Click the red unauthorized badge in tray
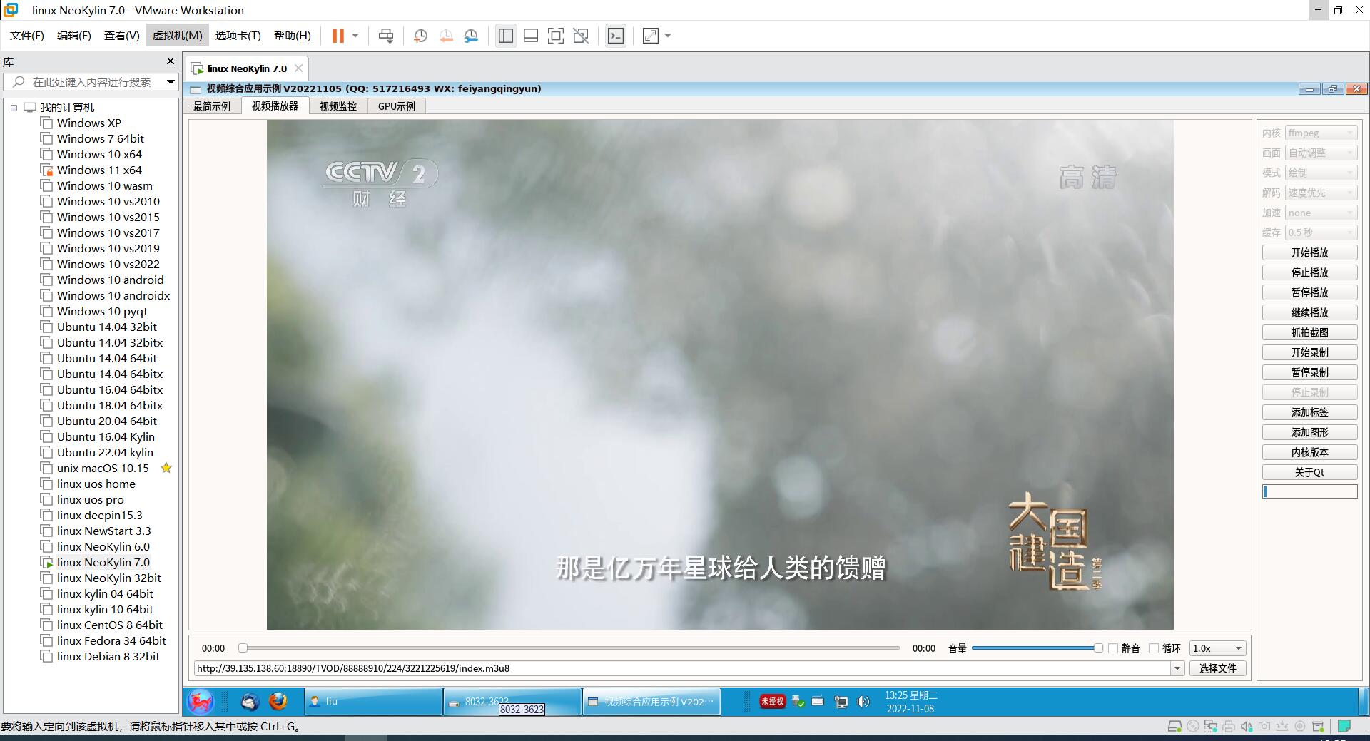1370x741 pixels. 772,702
